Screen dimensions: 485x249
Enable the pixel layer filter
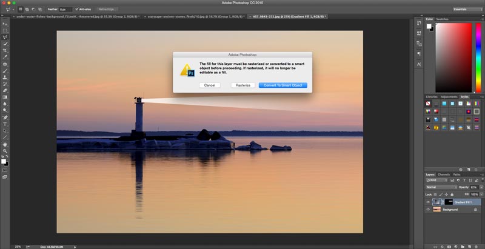tap(452, 180)
